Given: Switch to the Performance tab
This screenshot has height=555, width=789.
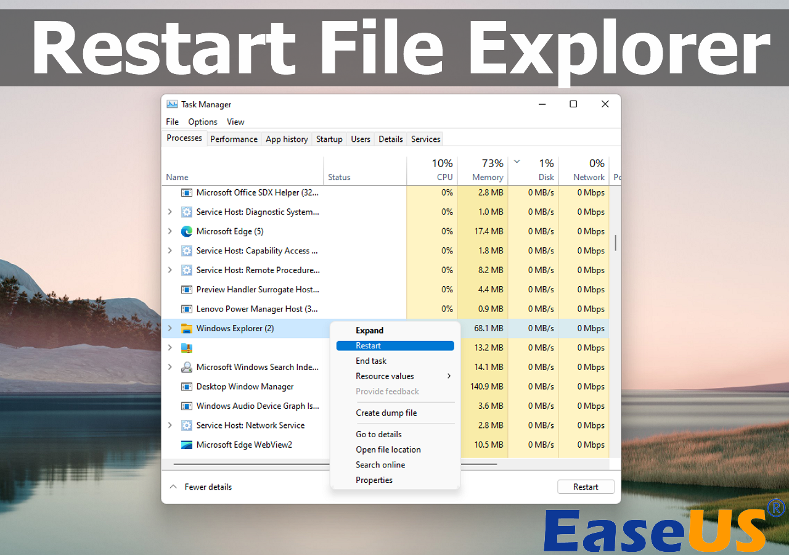Looking at the screenshot, I should click(234, 139).
